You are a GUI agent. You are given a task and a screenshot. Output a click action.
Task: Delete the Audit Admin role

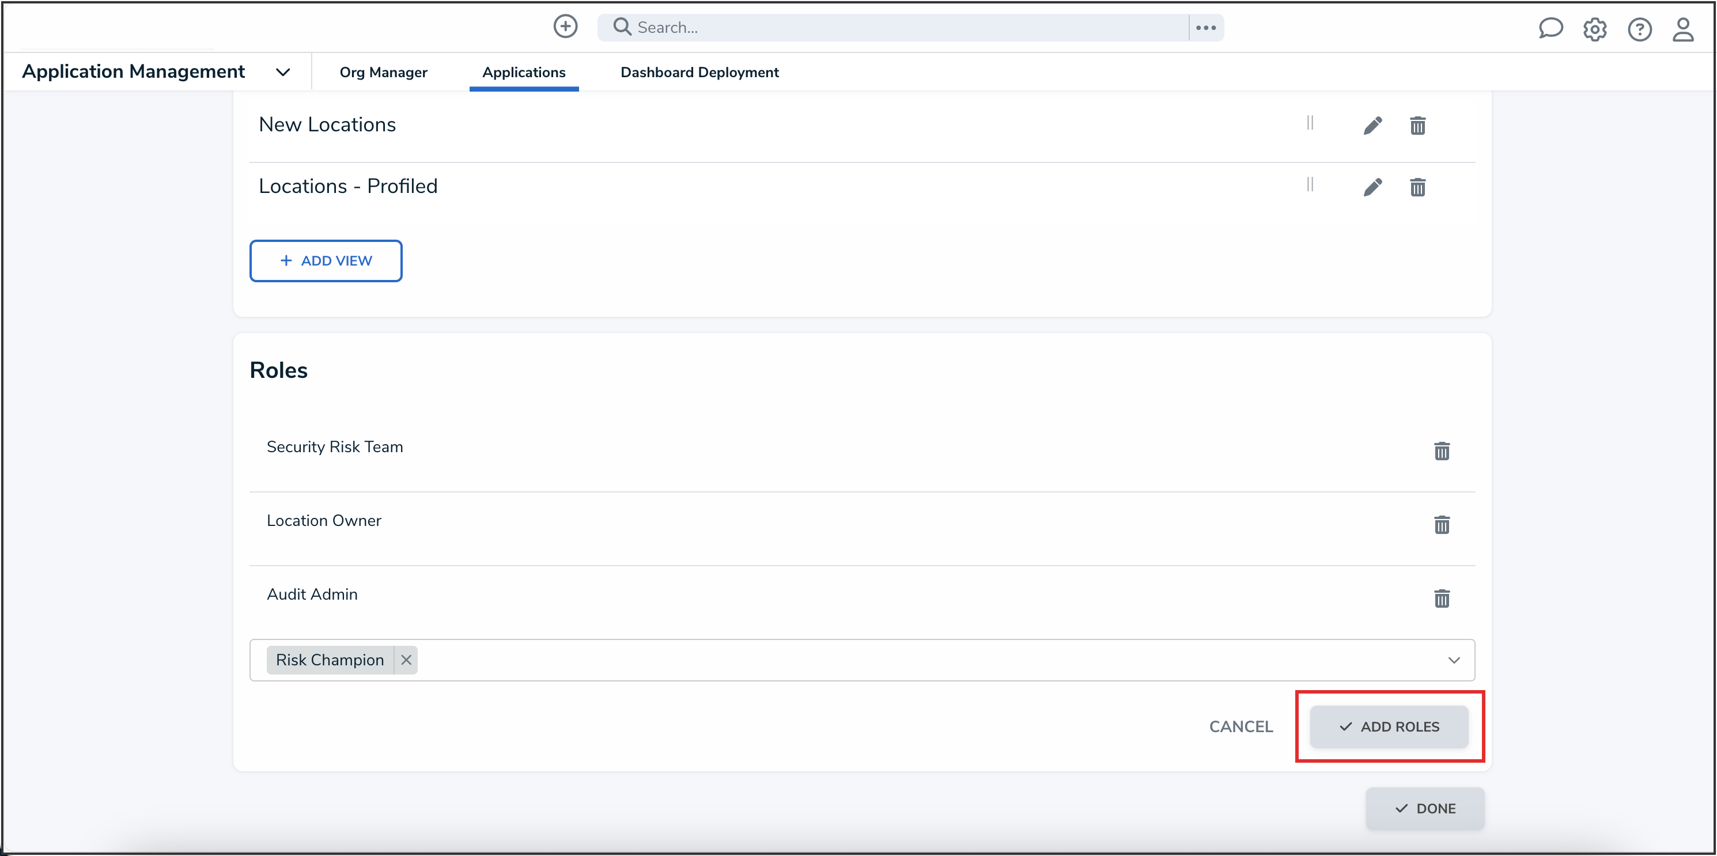tap(1442, 598)
